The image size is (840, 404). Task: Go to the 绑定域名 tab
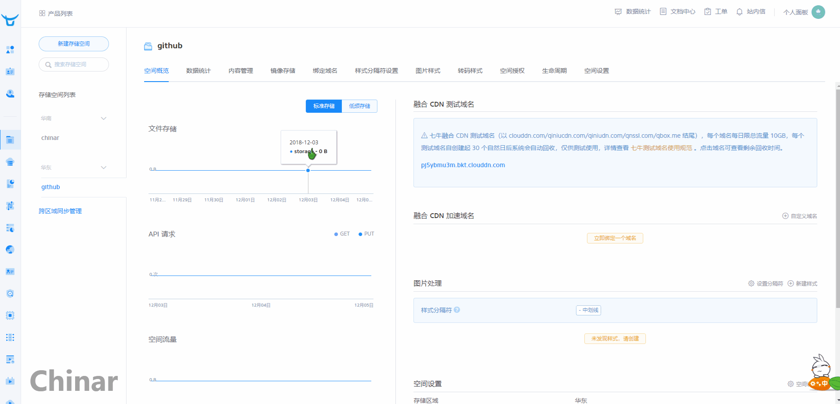tap(325, 71)
